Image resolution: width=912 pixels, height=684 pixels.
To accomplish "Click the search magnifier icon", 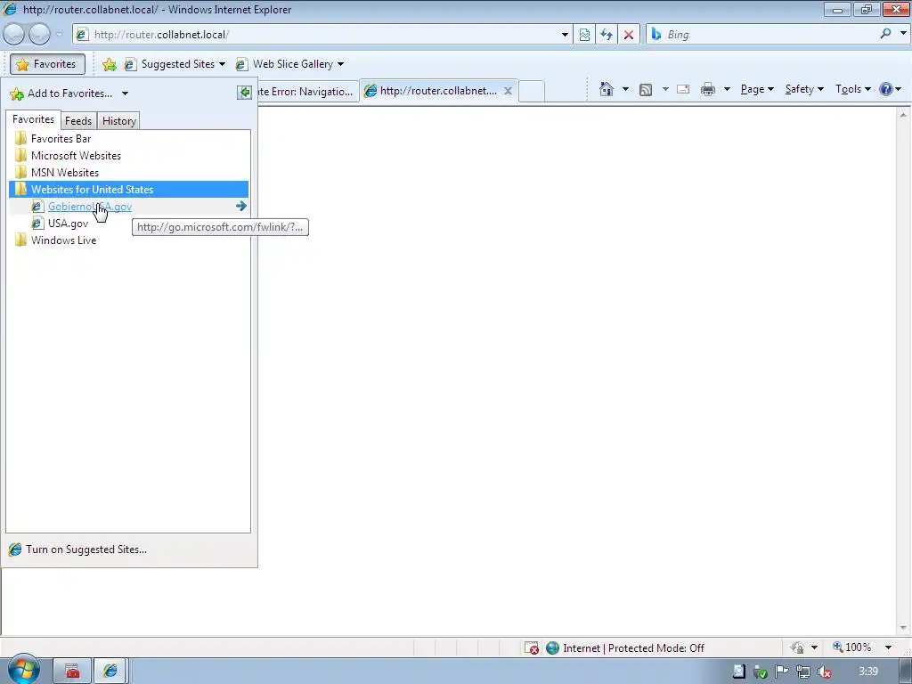I will [x=886, y=34].
